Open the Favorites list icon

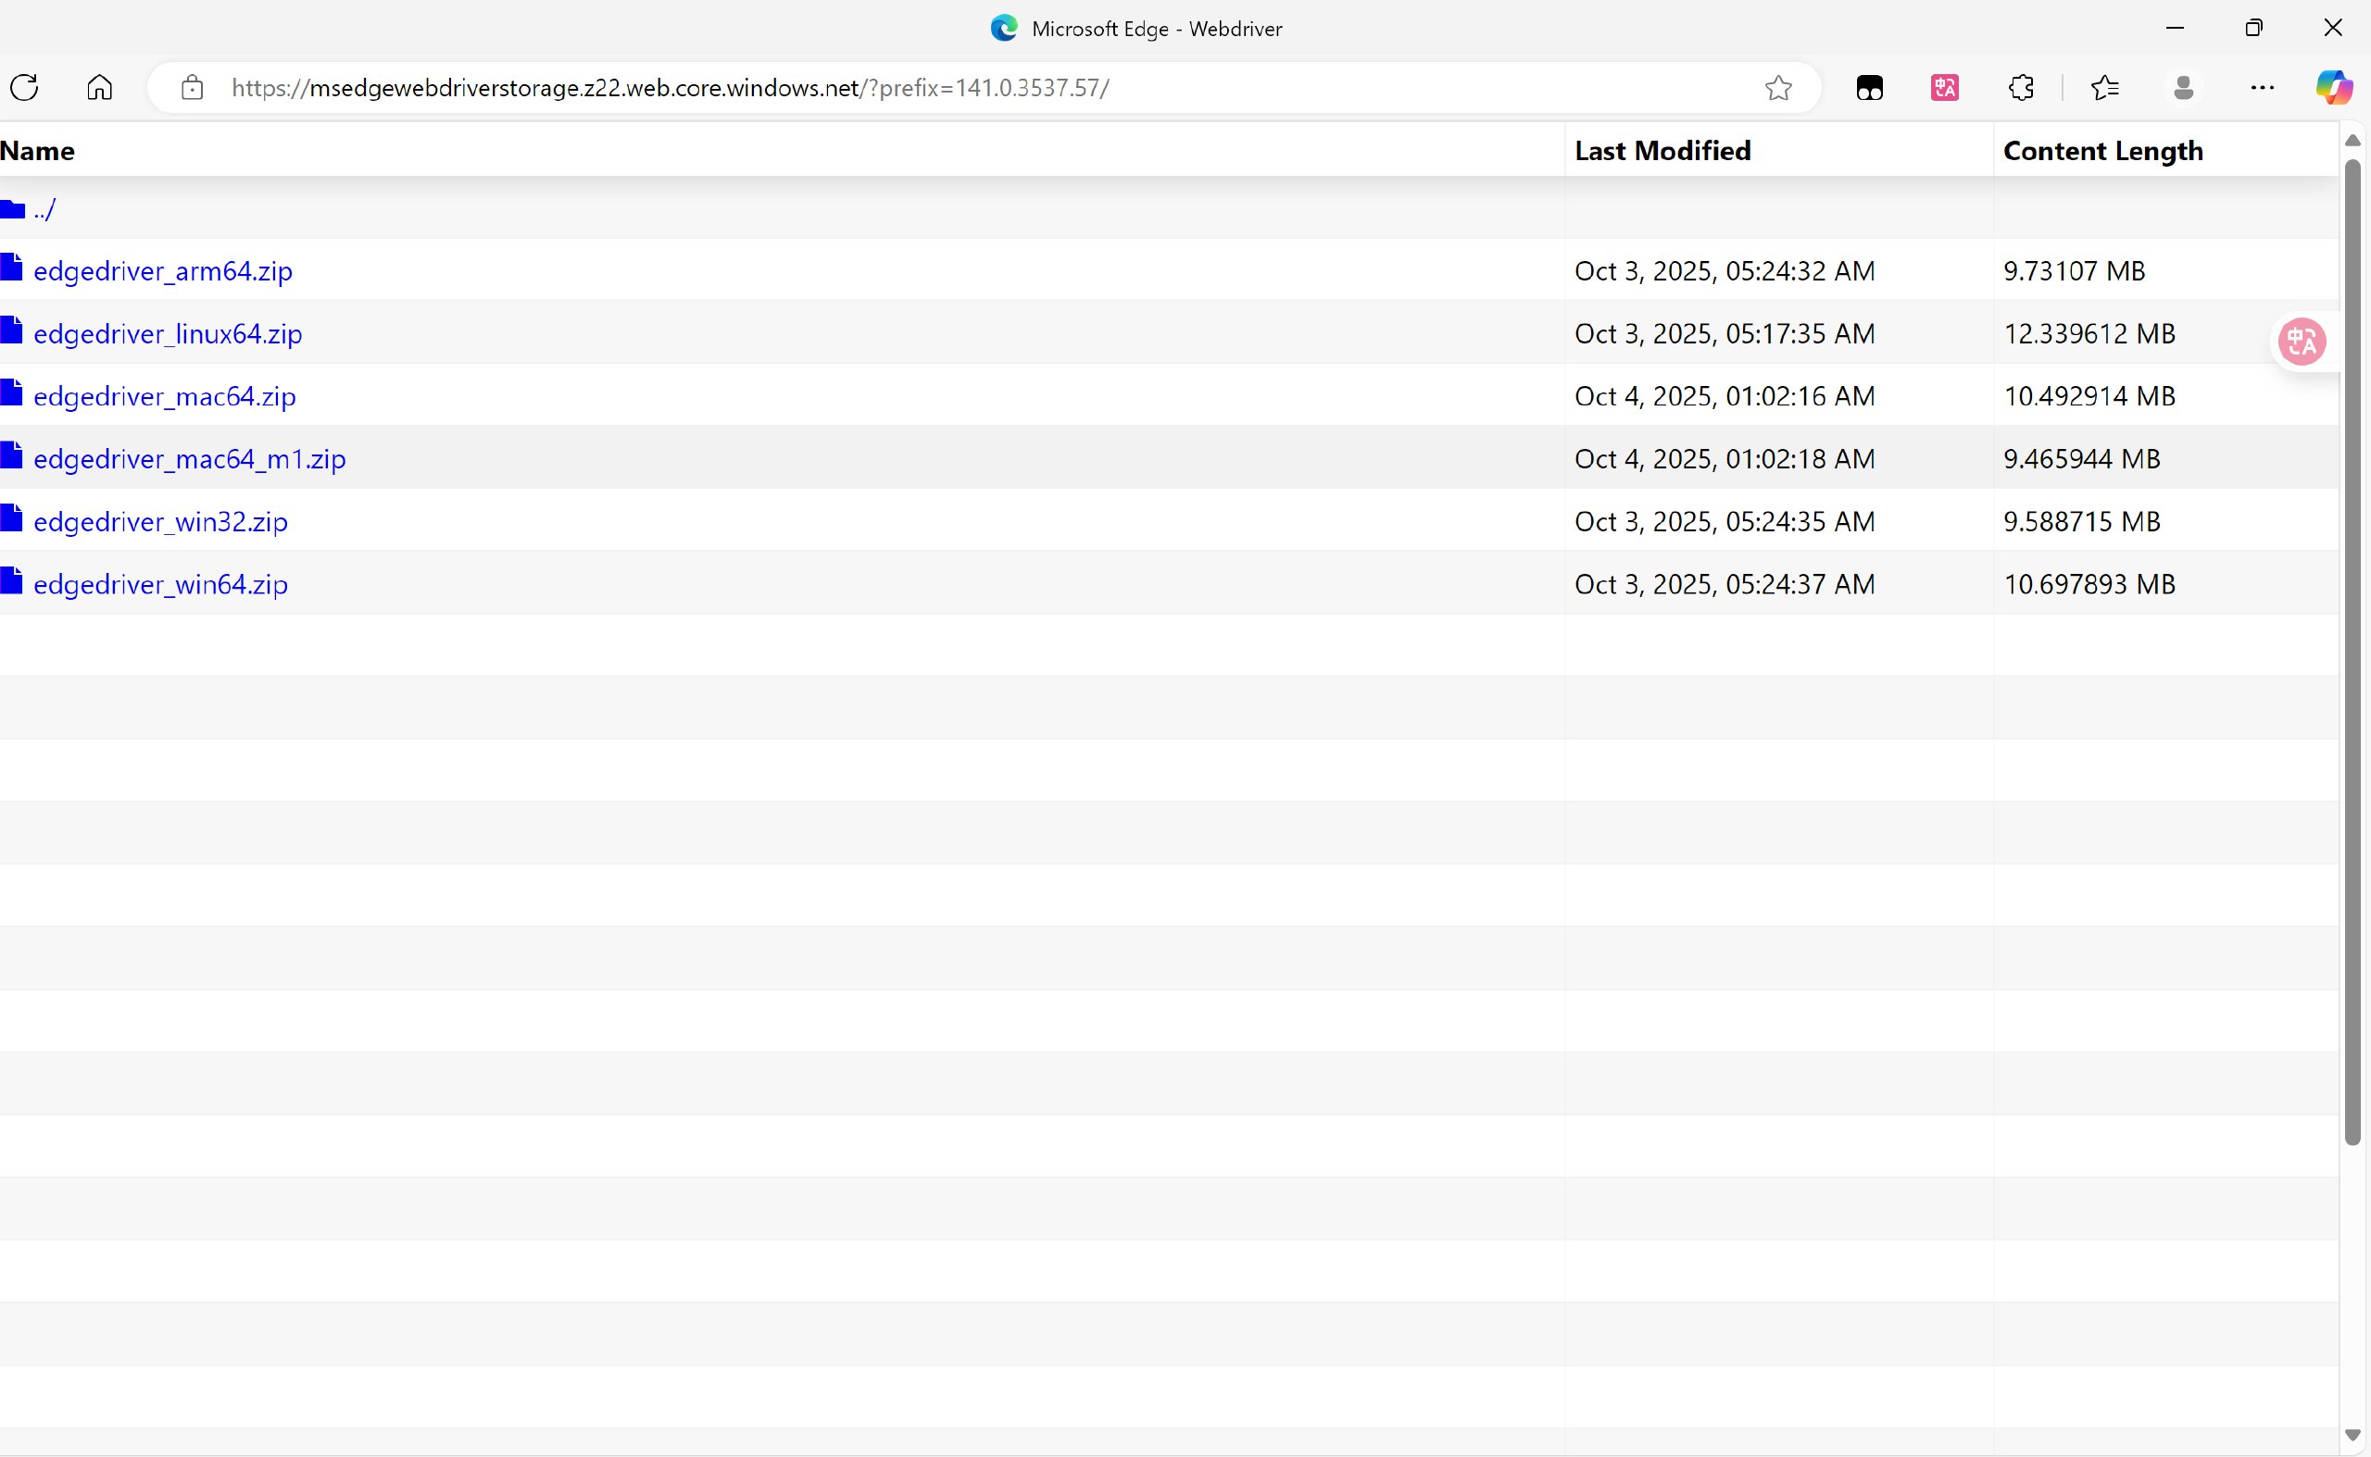pos(2105,88)
